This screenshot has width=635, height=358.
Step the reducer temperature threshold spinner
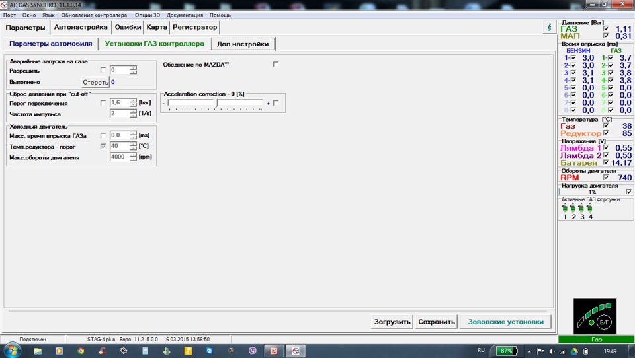click(133, 146)
